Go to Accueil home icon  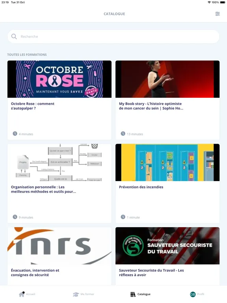(22, 294)
